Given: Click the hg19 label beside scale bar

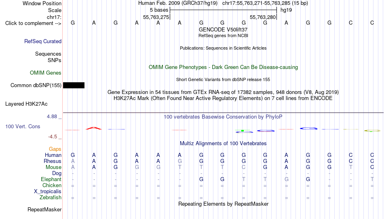Looking at the screenshot, I should point(286,10).
